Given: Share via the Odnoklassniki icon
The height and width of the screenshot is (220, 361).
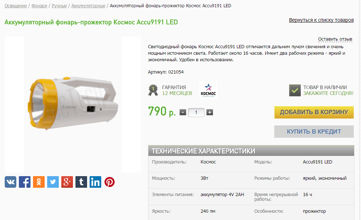Looking at the screenshot, I should (x=39, y=182).
